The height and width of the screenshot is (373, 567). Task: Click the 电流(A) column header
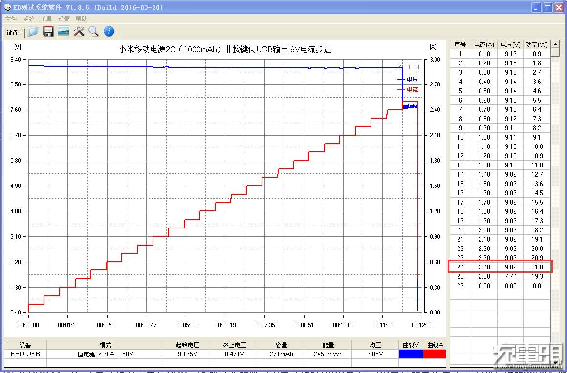click(x=484, y=45)
